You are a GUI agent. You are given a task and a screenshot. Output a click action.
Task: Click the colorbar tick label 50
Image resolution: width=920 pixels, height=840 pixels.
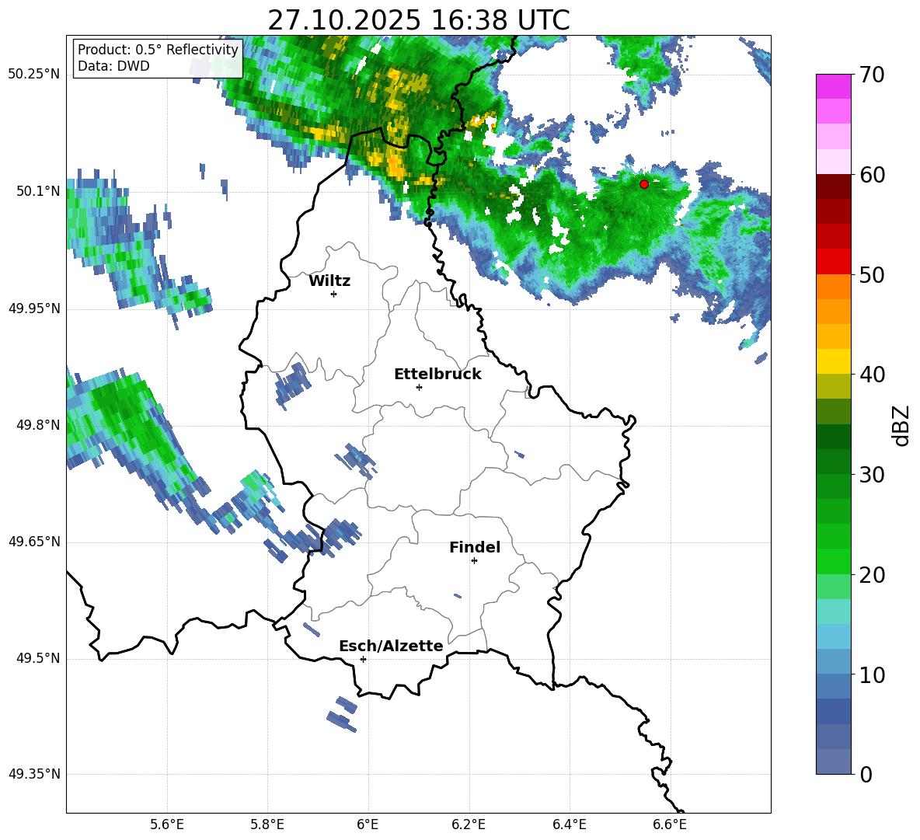coord(872,275)
